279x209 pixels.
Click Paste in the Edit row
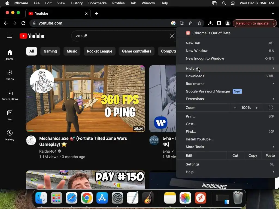click(x=270, y=155)
